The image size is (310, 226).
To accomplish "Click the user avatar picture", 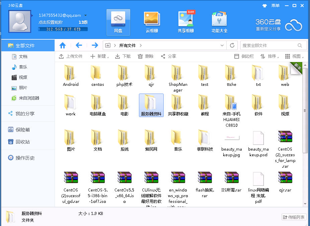I will (x=19, y=21).
